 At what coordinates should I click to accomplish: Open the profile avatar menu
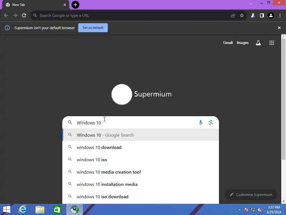click(x=271, y=16)
